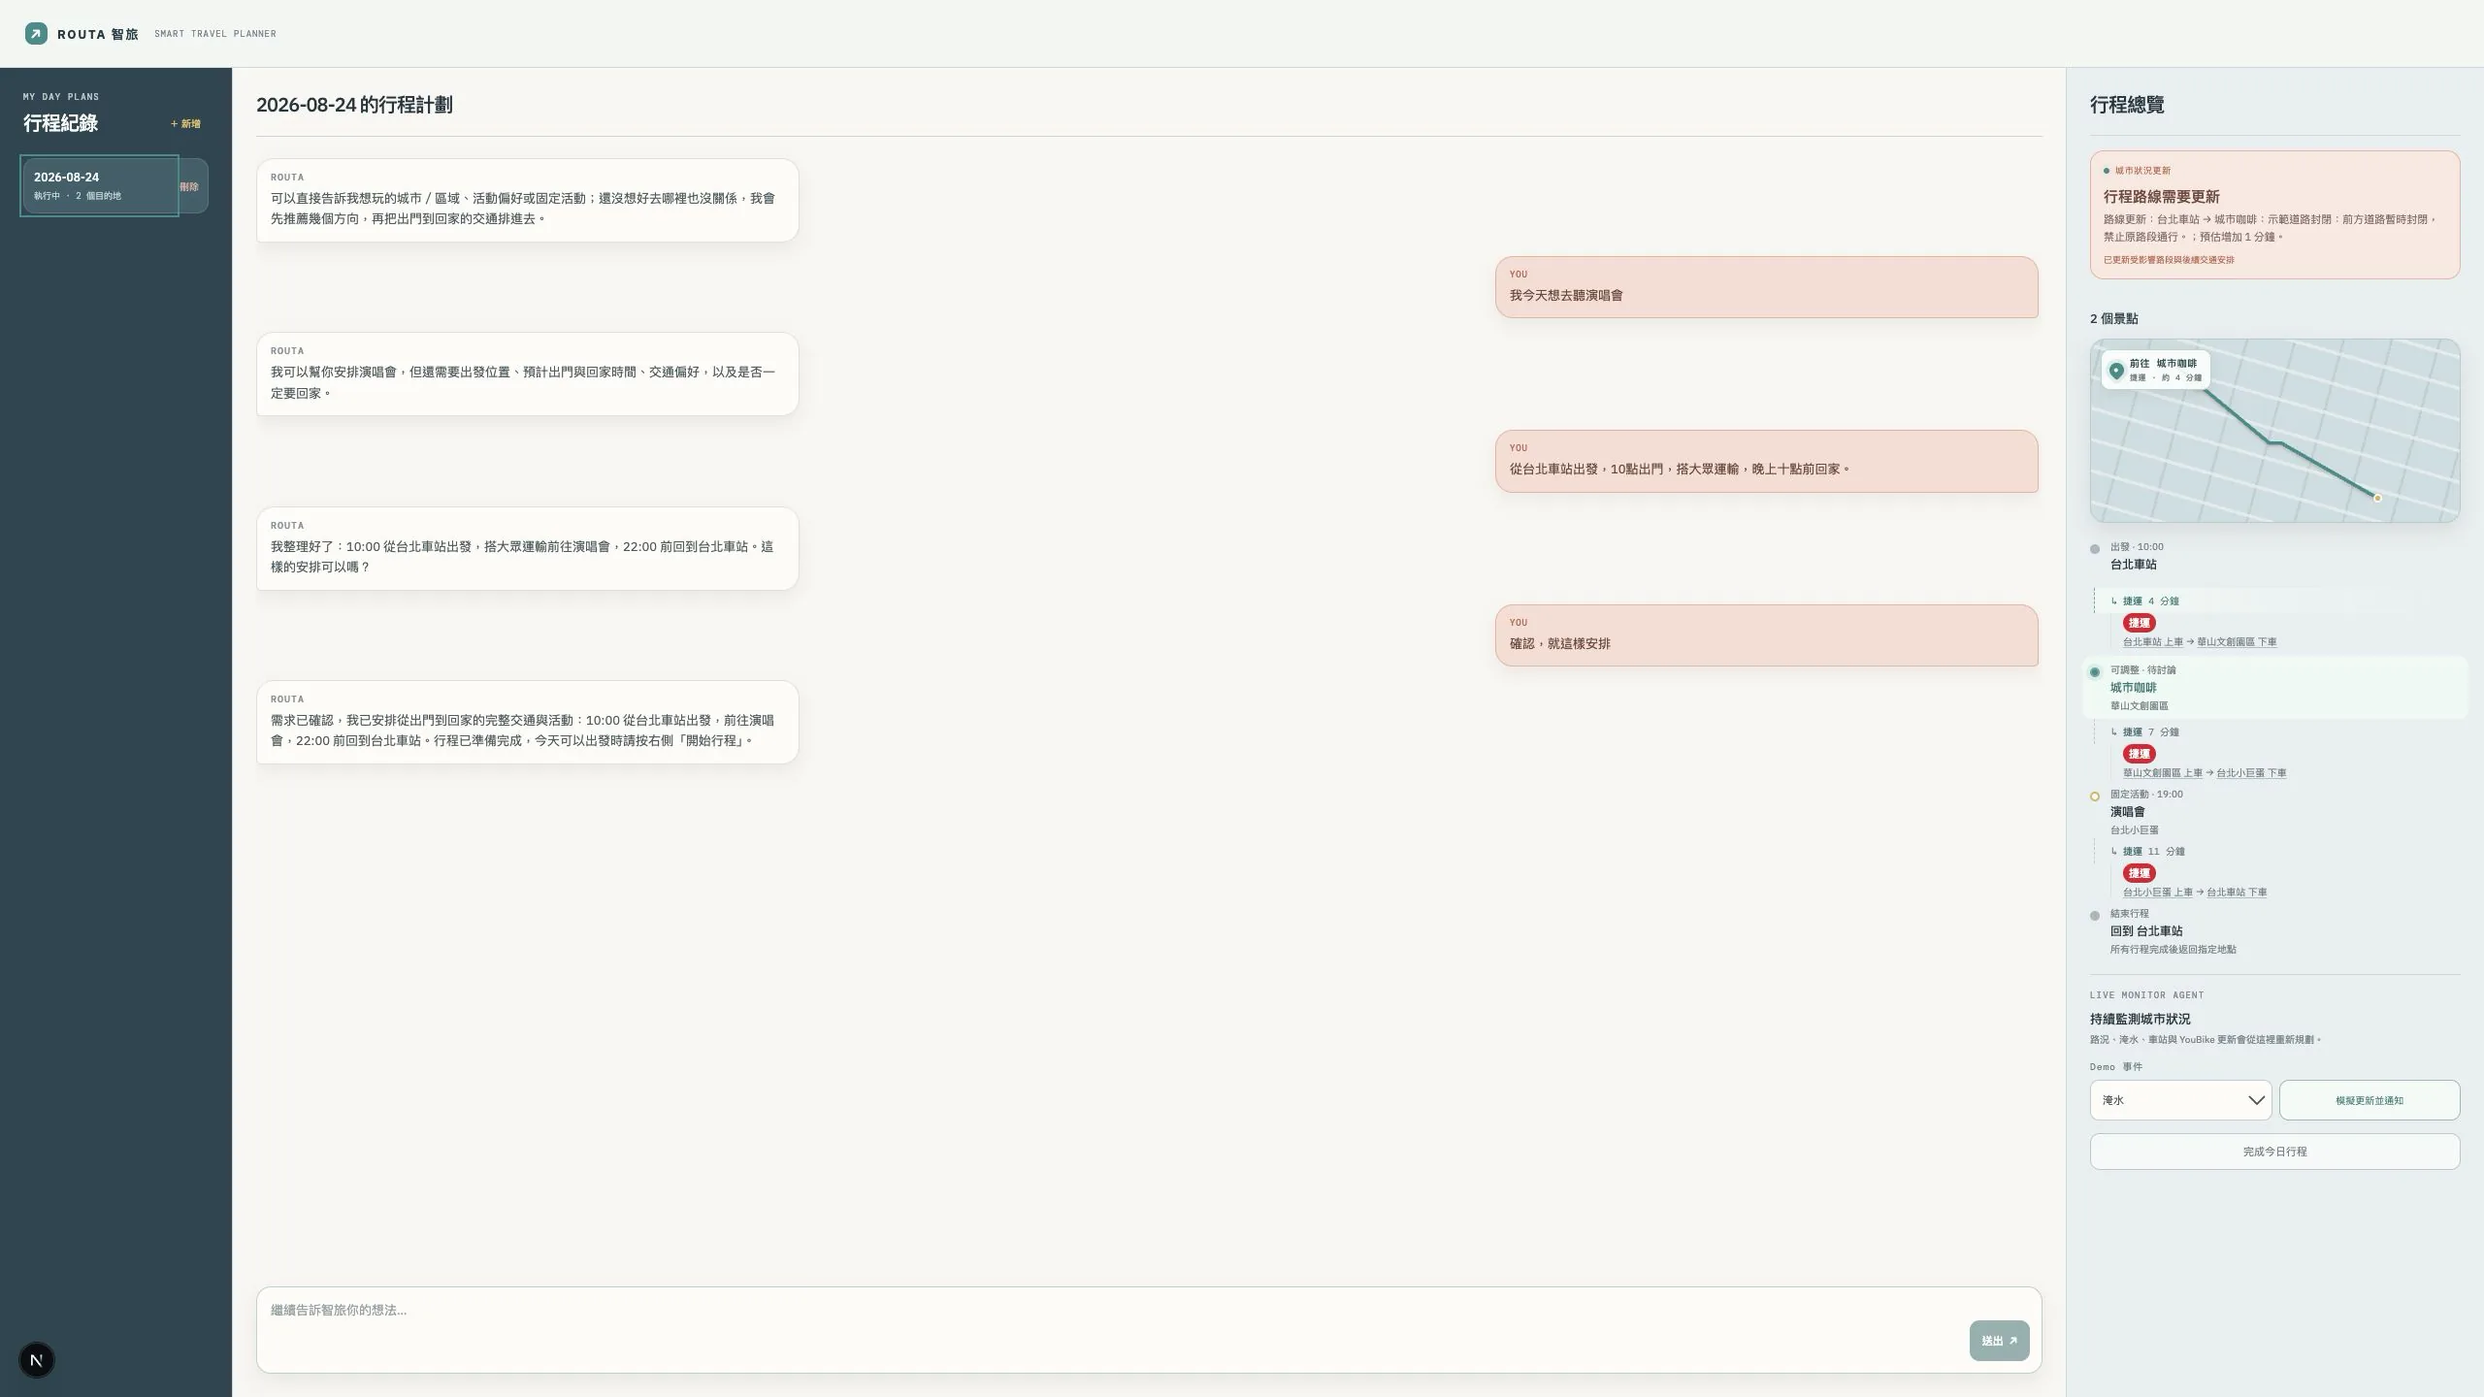Click the green status dot beside 城市狀況更新
2484x1397 pixels.
click(x=2107, y=171)
